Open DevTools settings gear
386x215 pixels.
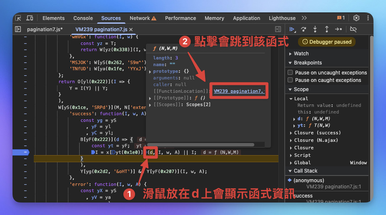tap(356, 18)
